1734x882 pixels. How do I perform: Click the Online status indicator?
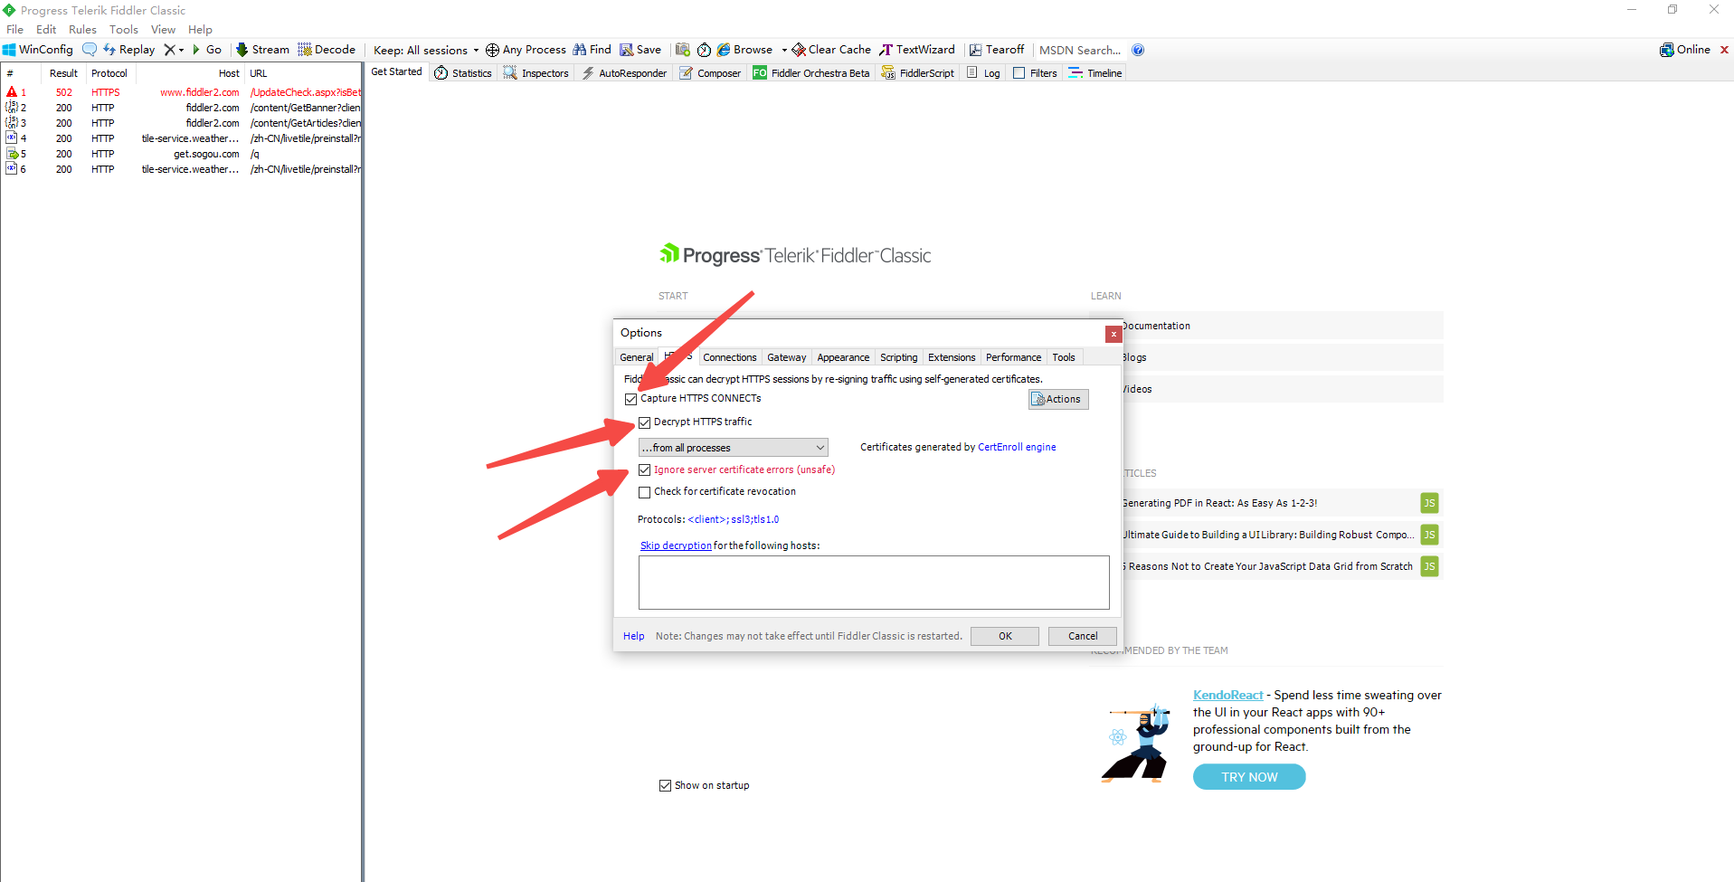tap(1685, 50)
